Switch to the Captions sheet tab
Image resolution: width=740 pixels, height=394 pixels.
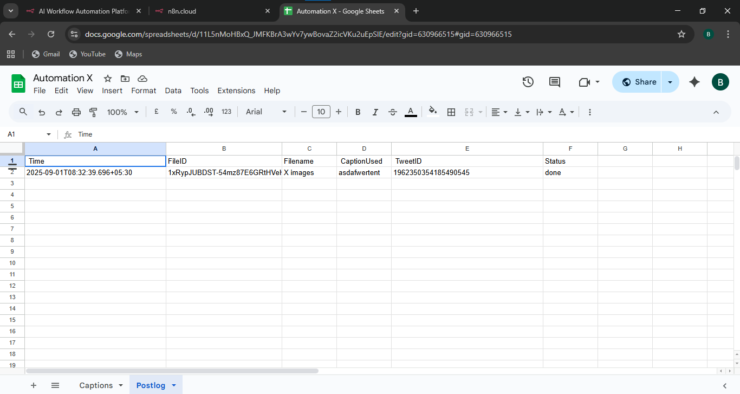point(96,385)
